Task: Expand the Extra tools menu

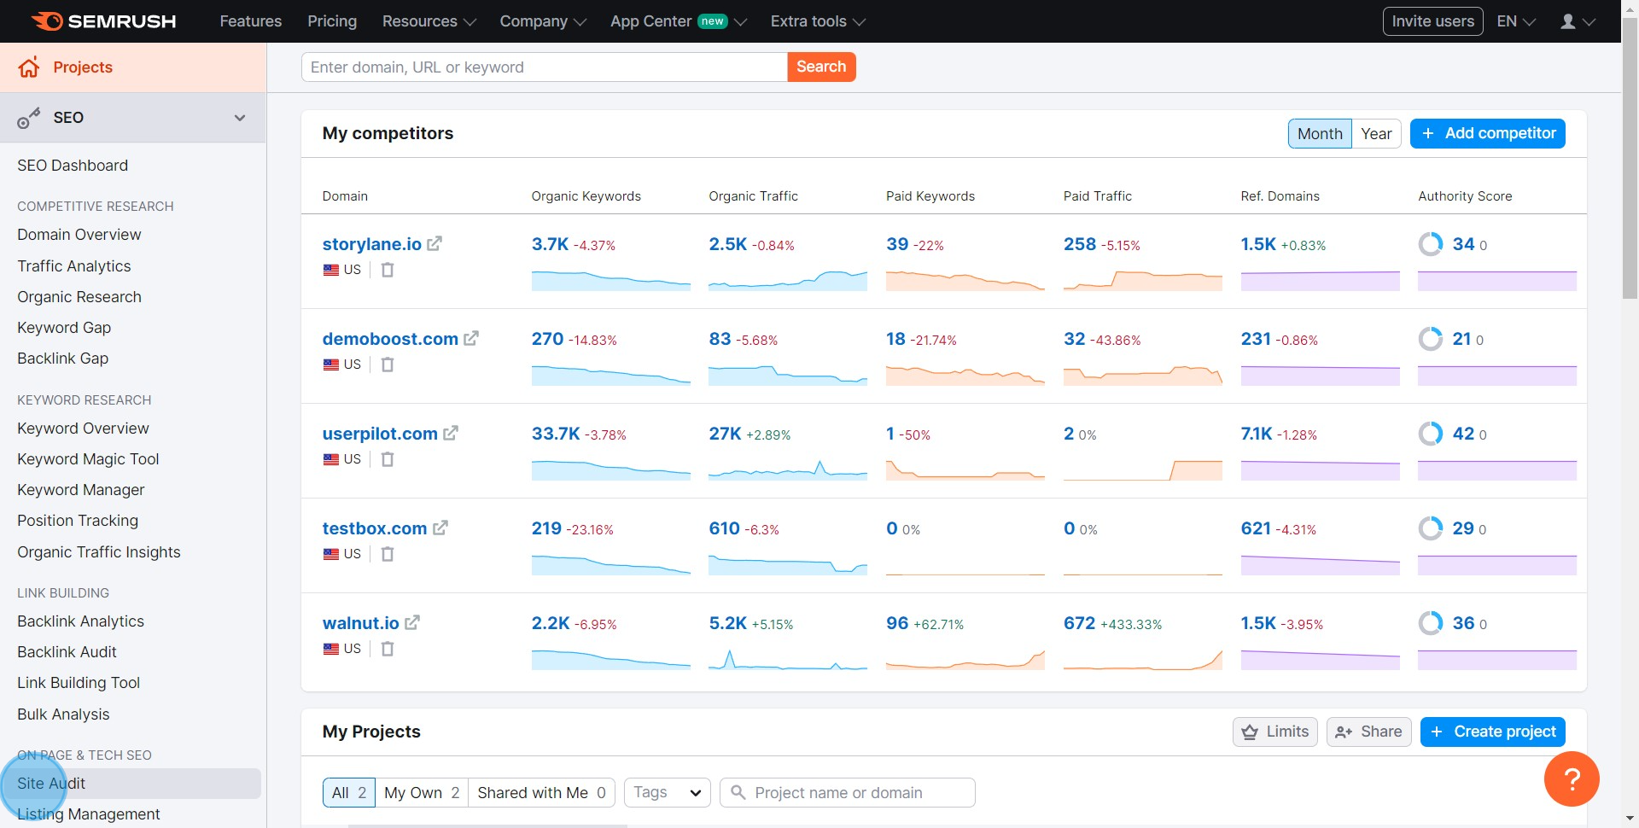Action: pos(818,21)
